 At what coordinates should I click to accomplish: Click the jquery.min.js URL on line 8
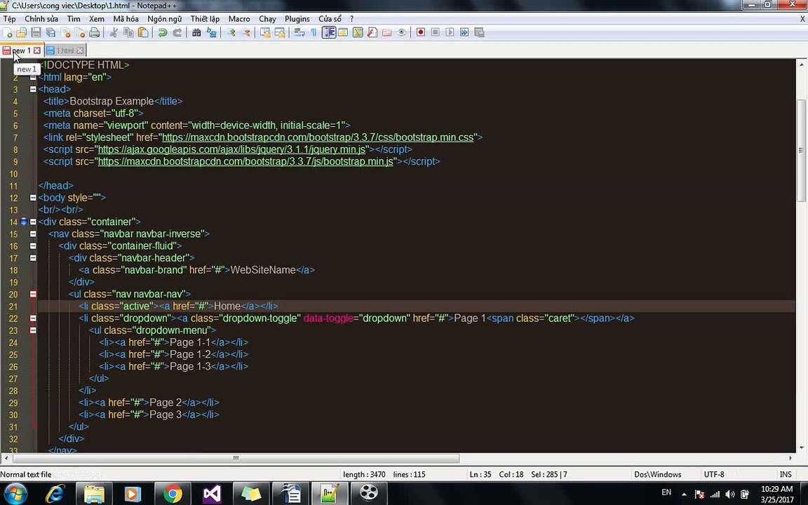tap(232, 149)
